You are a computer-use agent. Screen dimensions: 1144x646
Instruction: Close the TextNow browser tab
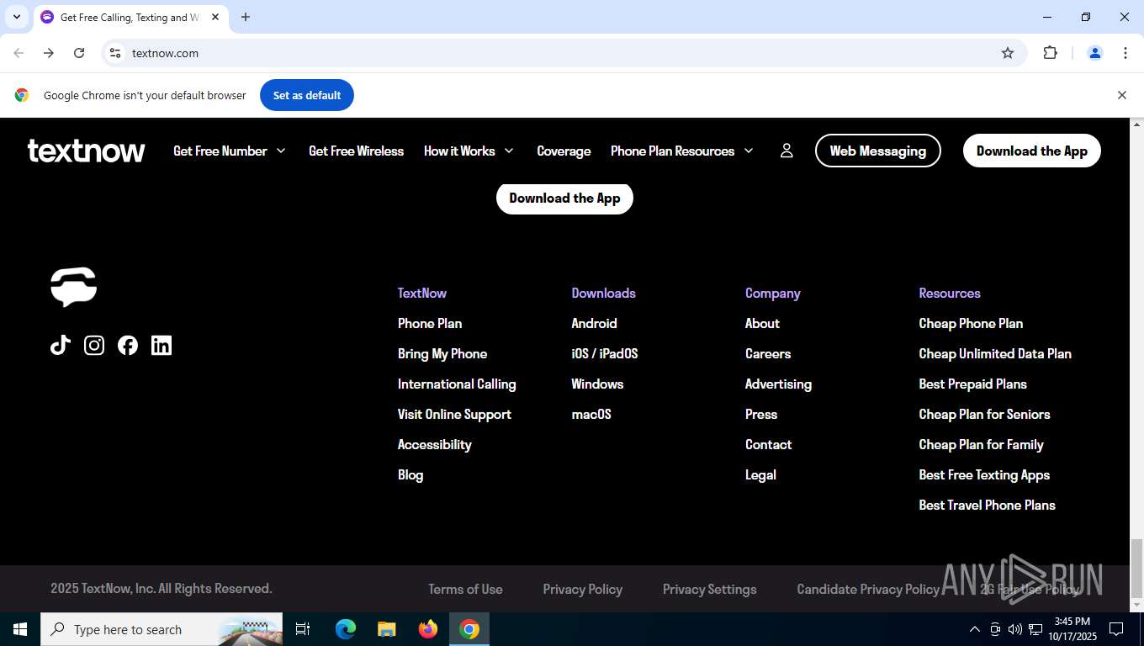point(215,17)
